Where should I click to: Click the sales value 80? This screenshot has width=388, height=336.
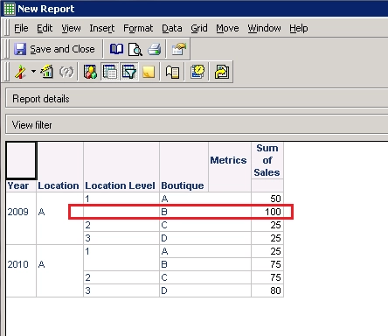pyautogui.click(x=275, y=290)
